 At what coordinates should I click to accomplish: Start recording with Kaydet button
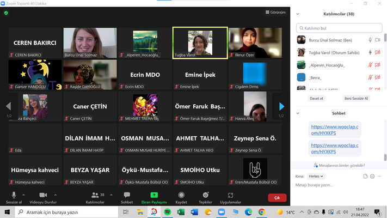(181, 198)
